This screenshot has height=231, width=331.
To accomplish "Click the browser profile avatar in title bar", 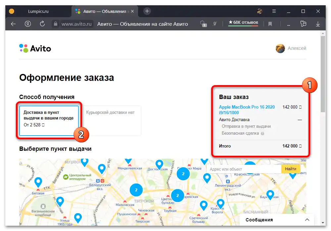I will 260,11.
